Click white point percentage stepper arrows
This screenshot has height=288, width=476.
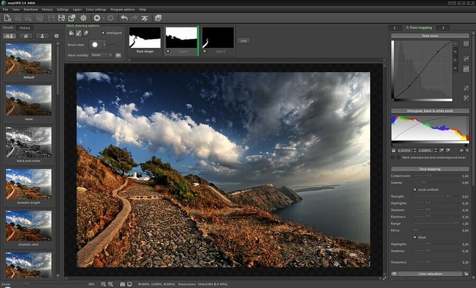click(x=436, y=150)
